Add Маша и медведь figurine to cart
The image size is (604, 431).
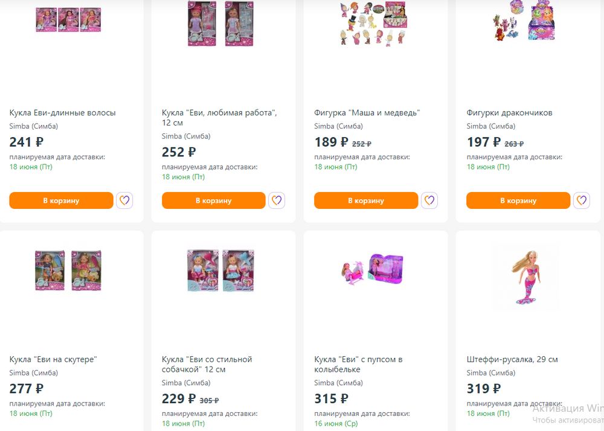(366, 200)
